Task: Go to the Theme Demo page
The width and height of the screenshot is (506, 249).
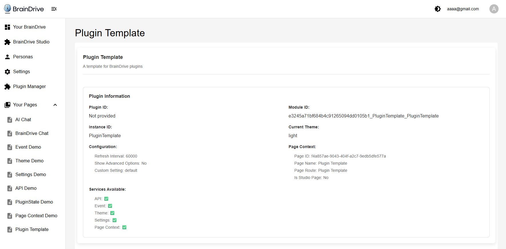Action: tap(29, 161)
